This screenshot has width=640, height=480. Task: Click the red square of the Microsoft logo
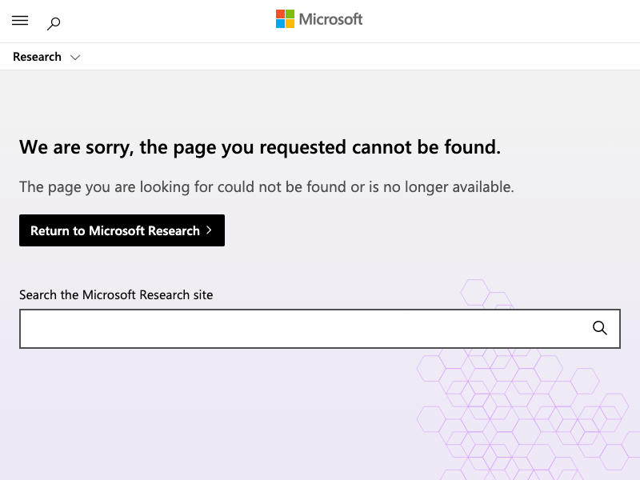pos(281,14)
